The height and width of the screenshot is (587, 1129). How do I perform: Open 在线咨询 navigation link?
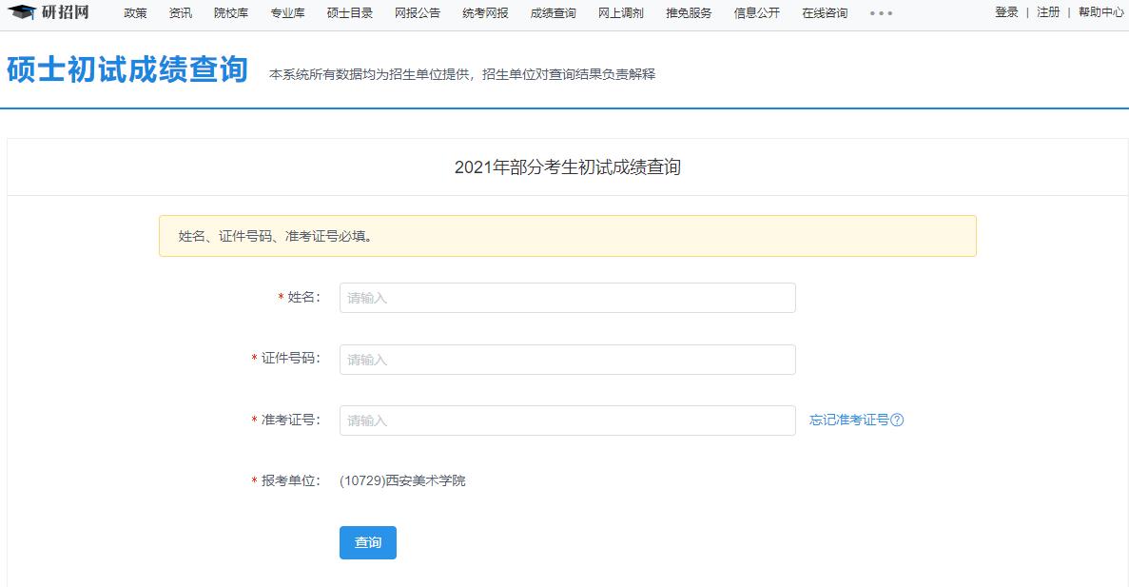pyautogui.click(x=824, y=13)
